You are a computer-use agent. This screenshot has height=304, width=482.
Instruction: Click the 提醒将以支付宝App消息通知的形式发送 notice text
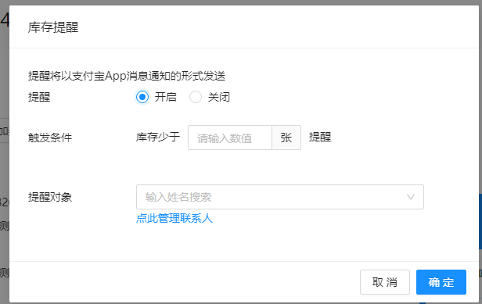pos(127,76)
